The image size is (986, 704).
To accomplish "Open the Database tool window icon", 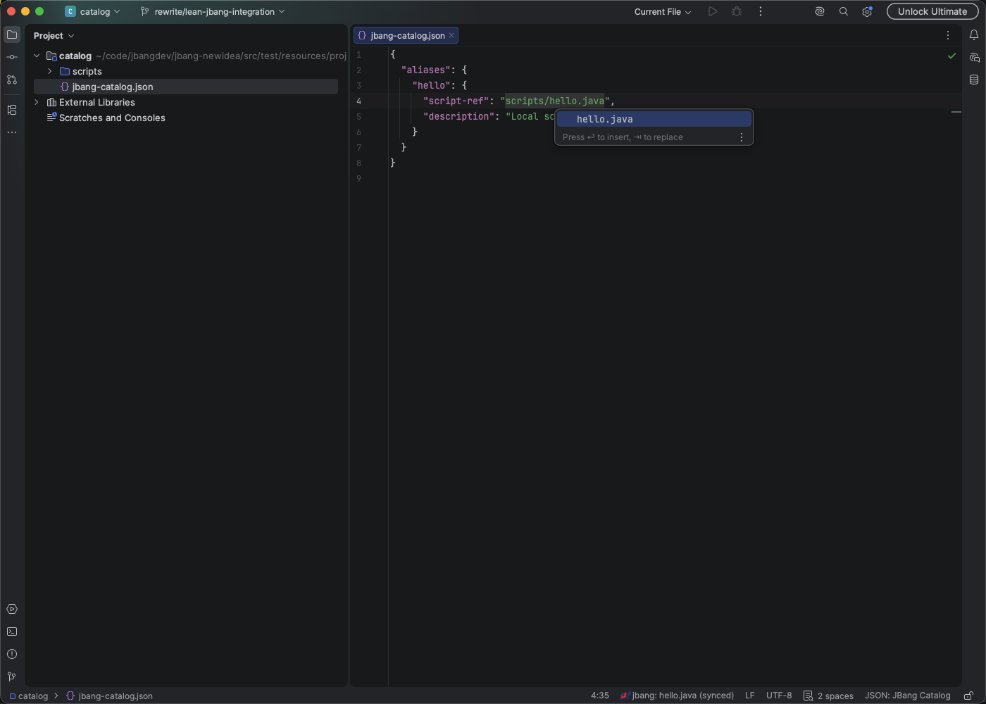I will (974, 80).
